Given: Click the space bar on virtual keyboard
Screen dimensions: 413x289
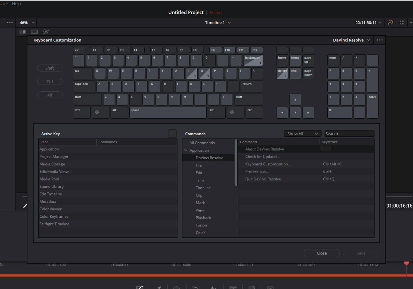Looking at the screenshot, I should pos(168,113).
